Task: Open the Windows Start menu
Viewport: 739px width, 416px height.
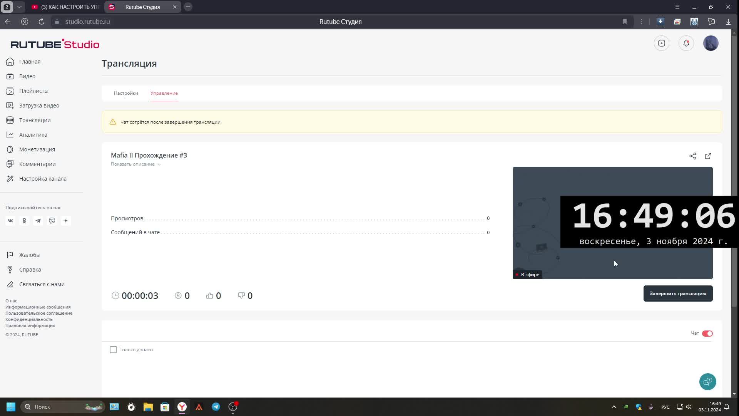Action: click(11, 407)
